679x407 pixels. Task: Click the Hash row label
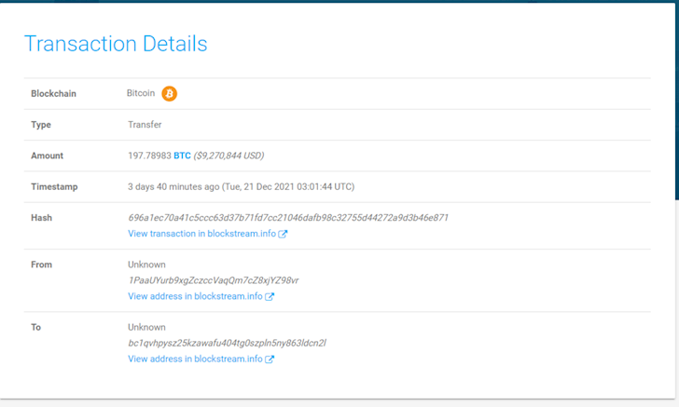tap(41, 218)
